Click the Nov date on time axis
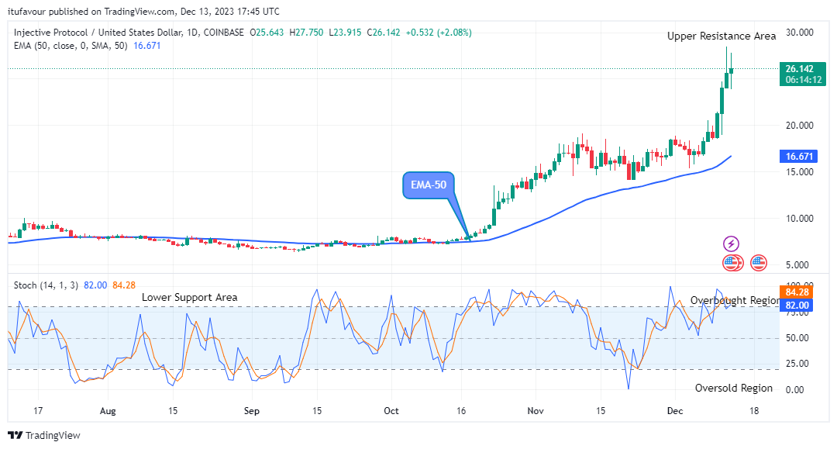837x449 pixels. (x=536, y=410)
